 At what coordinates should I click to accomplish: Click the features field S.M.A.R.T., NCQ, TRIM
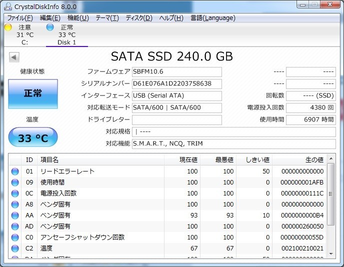click(234, 143)
